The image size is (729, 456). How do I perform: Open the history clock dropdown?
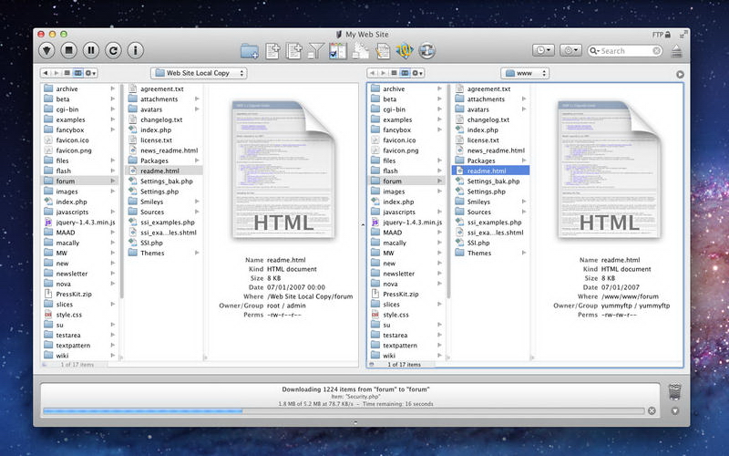pyautogui.click(x=543, y=51)
